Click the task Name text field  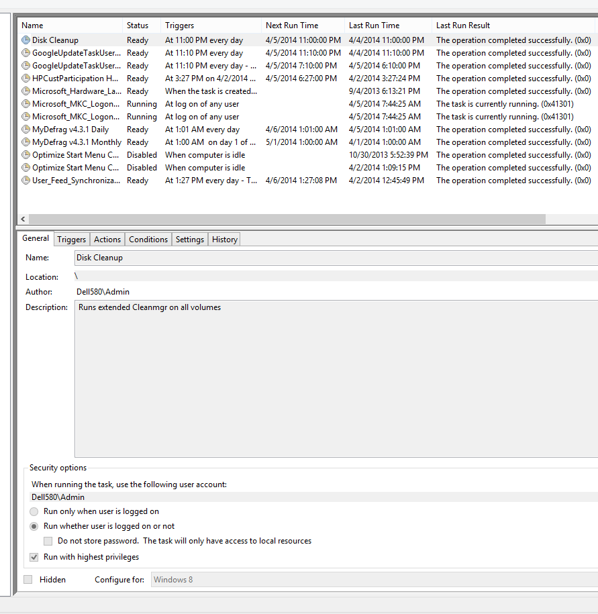tap(336, 258)
